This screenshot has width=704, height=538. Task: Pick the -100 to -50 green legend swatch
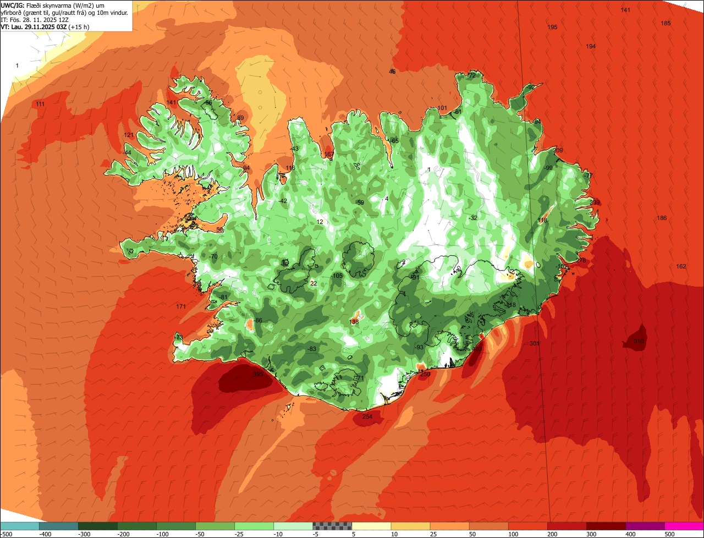[176, 525]
